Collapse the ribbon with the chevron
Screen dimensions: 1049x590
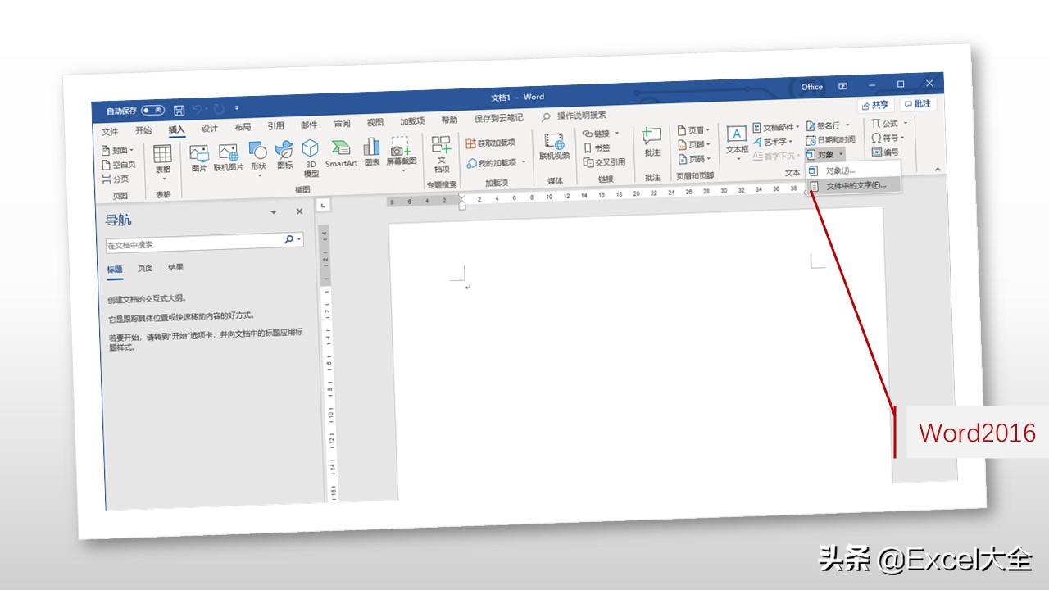pos(938,169)
